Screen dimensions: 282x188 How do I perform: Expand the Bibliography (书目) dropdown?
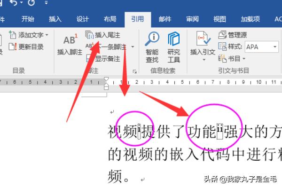[244, 58]
